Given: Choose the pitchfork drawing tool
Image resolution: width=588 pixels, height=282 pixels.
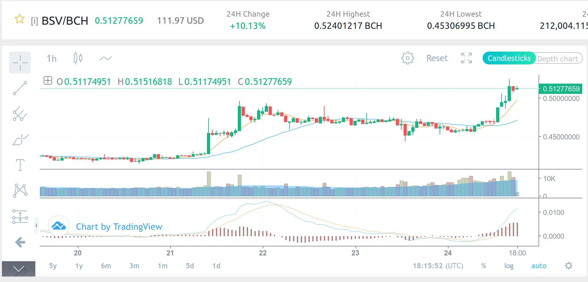Looking at the screenshot, I should coord(20,114).
